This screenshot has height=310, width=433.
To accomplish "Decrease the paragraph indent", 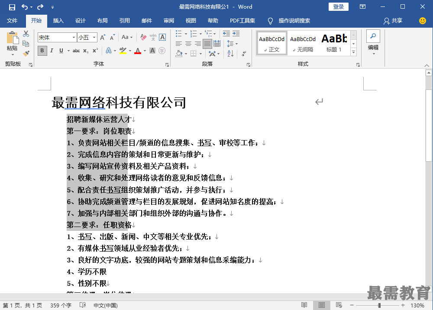I will 226,34.
